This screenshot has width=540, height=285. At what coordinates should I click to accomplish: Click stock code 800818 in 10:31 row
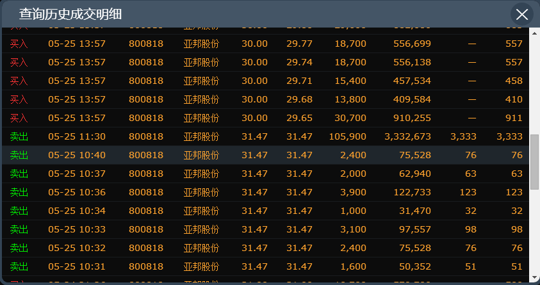(x=146, y=267)
